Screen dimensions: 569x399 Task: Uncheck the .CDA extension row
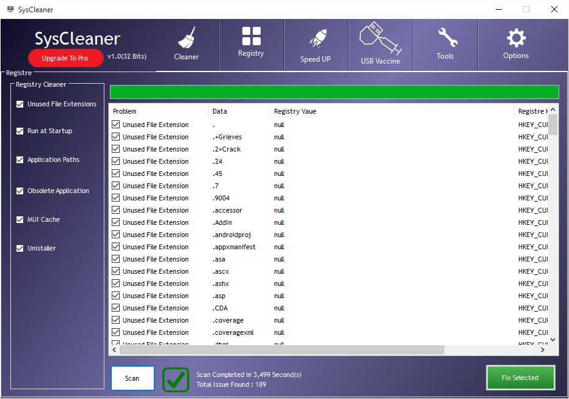pos(116,308)
